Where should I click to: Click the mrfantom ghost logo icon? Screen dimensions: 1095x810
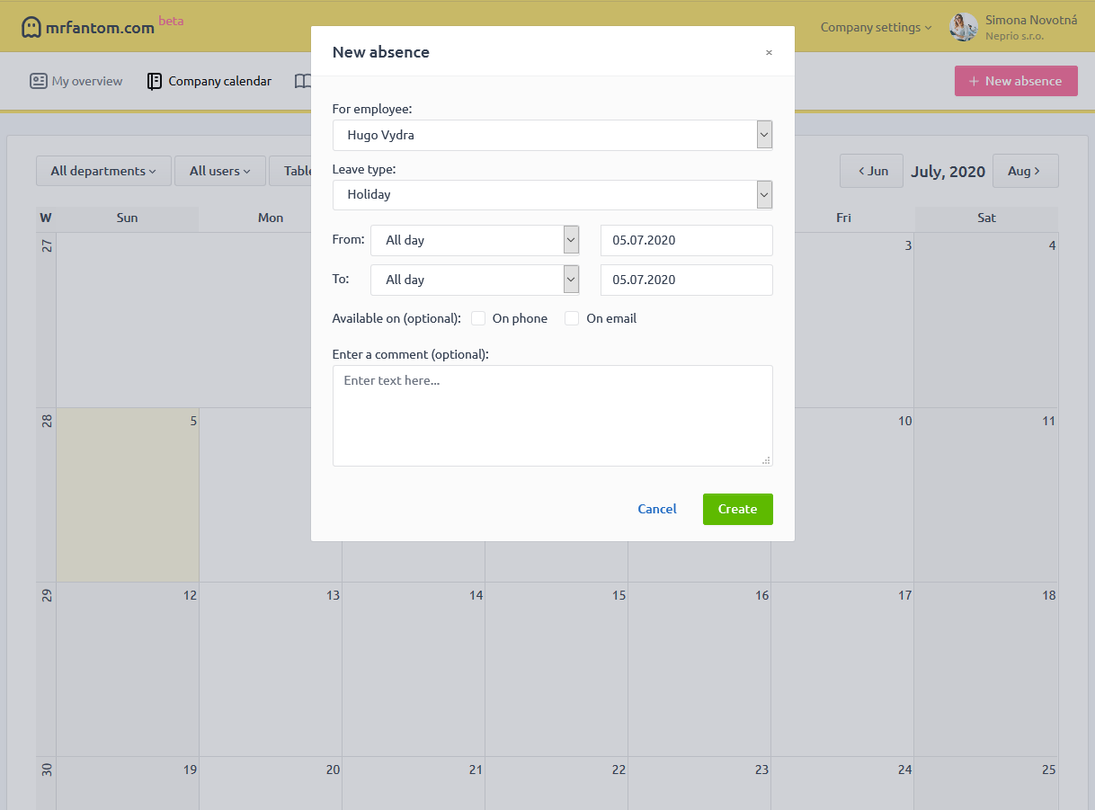point(31,27)
